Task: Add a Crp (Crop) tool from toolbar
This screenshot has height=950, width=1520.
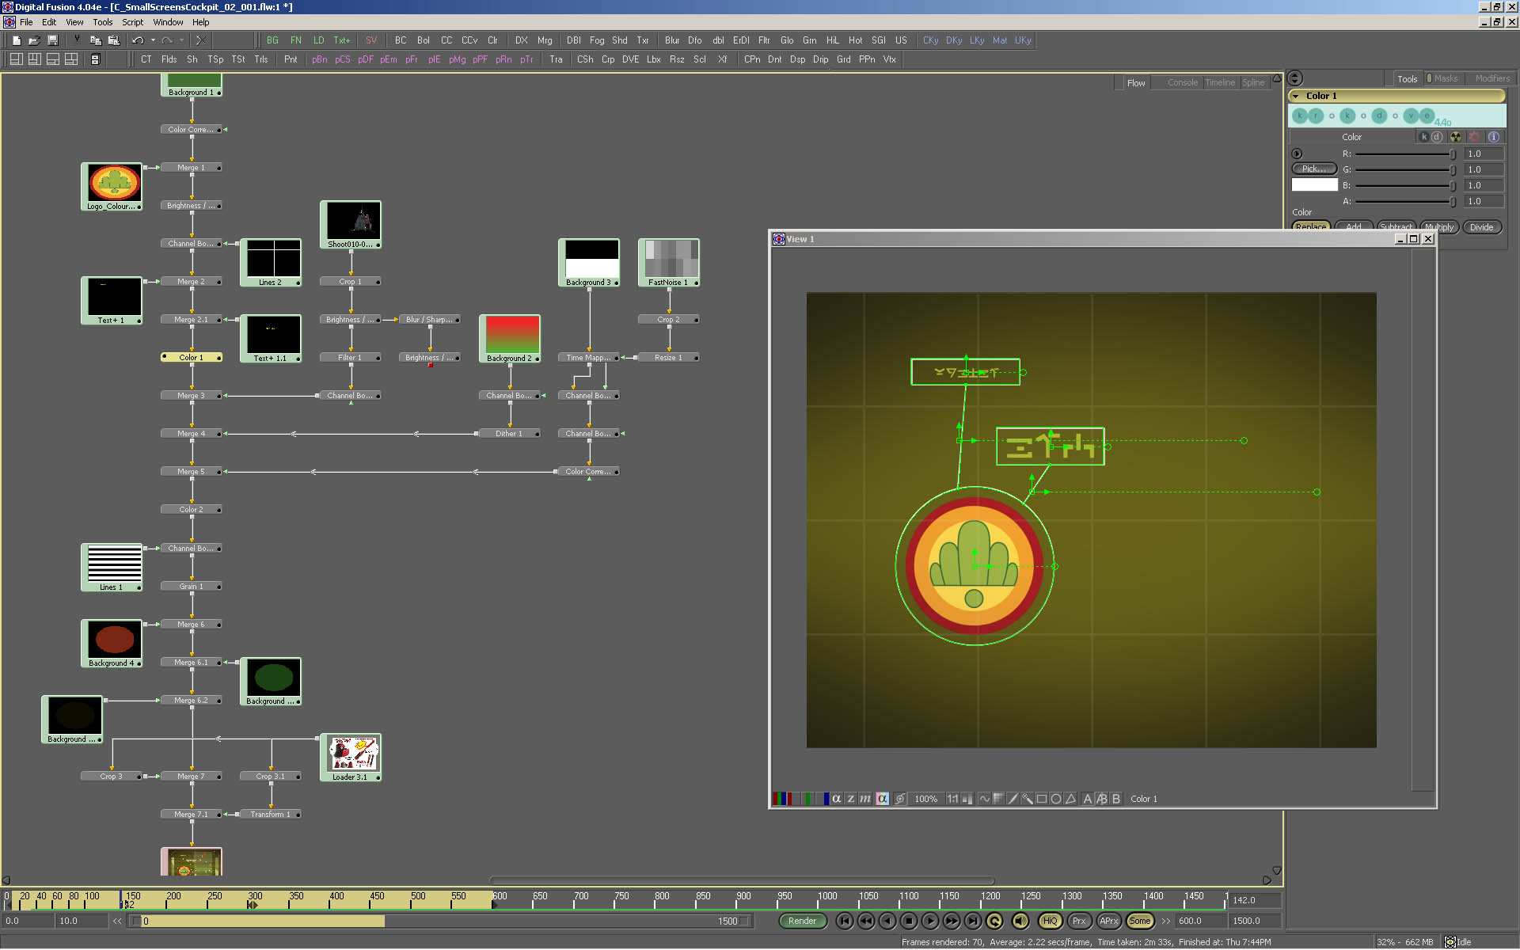Action: click(608, 59)
